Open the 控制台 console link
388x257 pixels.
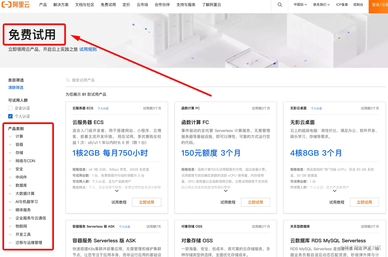tap(358, 5)
